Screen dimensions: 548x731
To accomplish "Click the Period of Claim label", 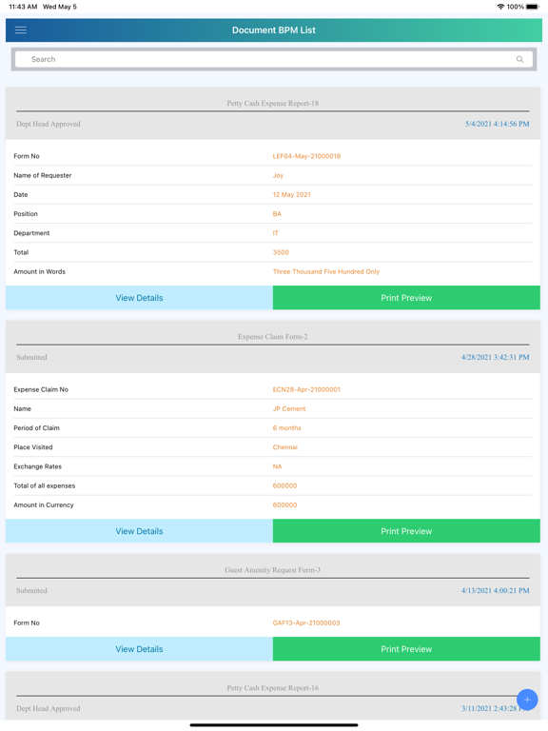I will 37,427.
